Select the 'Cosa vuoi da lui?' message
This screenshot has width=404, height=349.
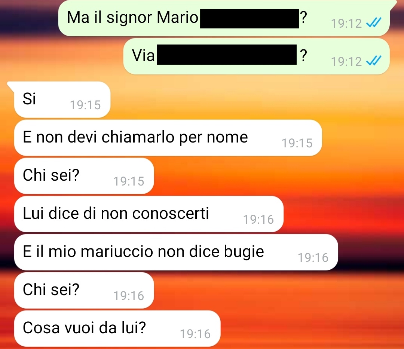[117, 328]
